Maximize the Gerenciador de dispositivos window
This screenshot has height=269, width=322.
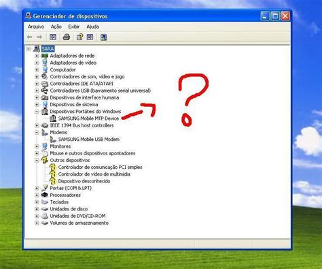[x=275, y=16]
